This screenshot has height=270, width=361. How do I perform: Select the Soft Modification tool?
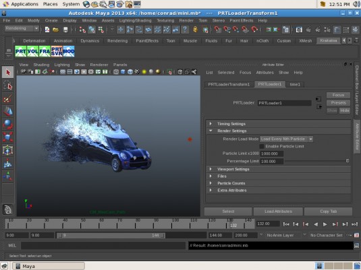coord(8,163)
